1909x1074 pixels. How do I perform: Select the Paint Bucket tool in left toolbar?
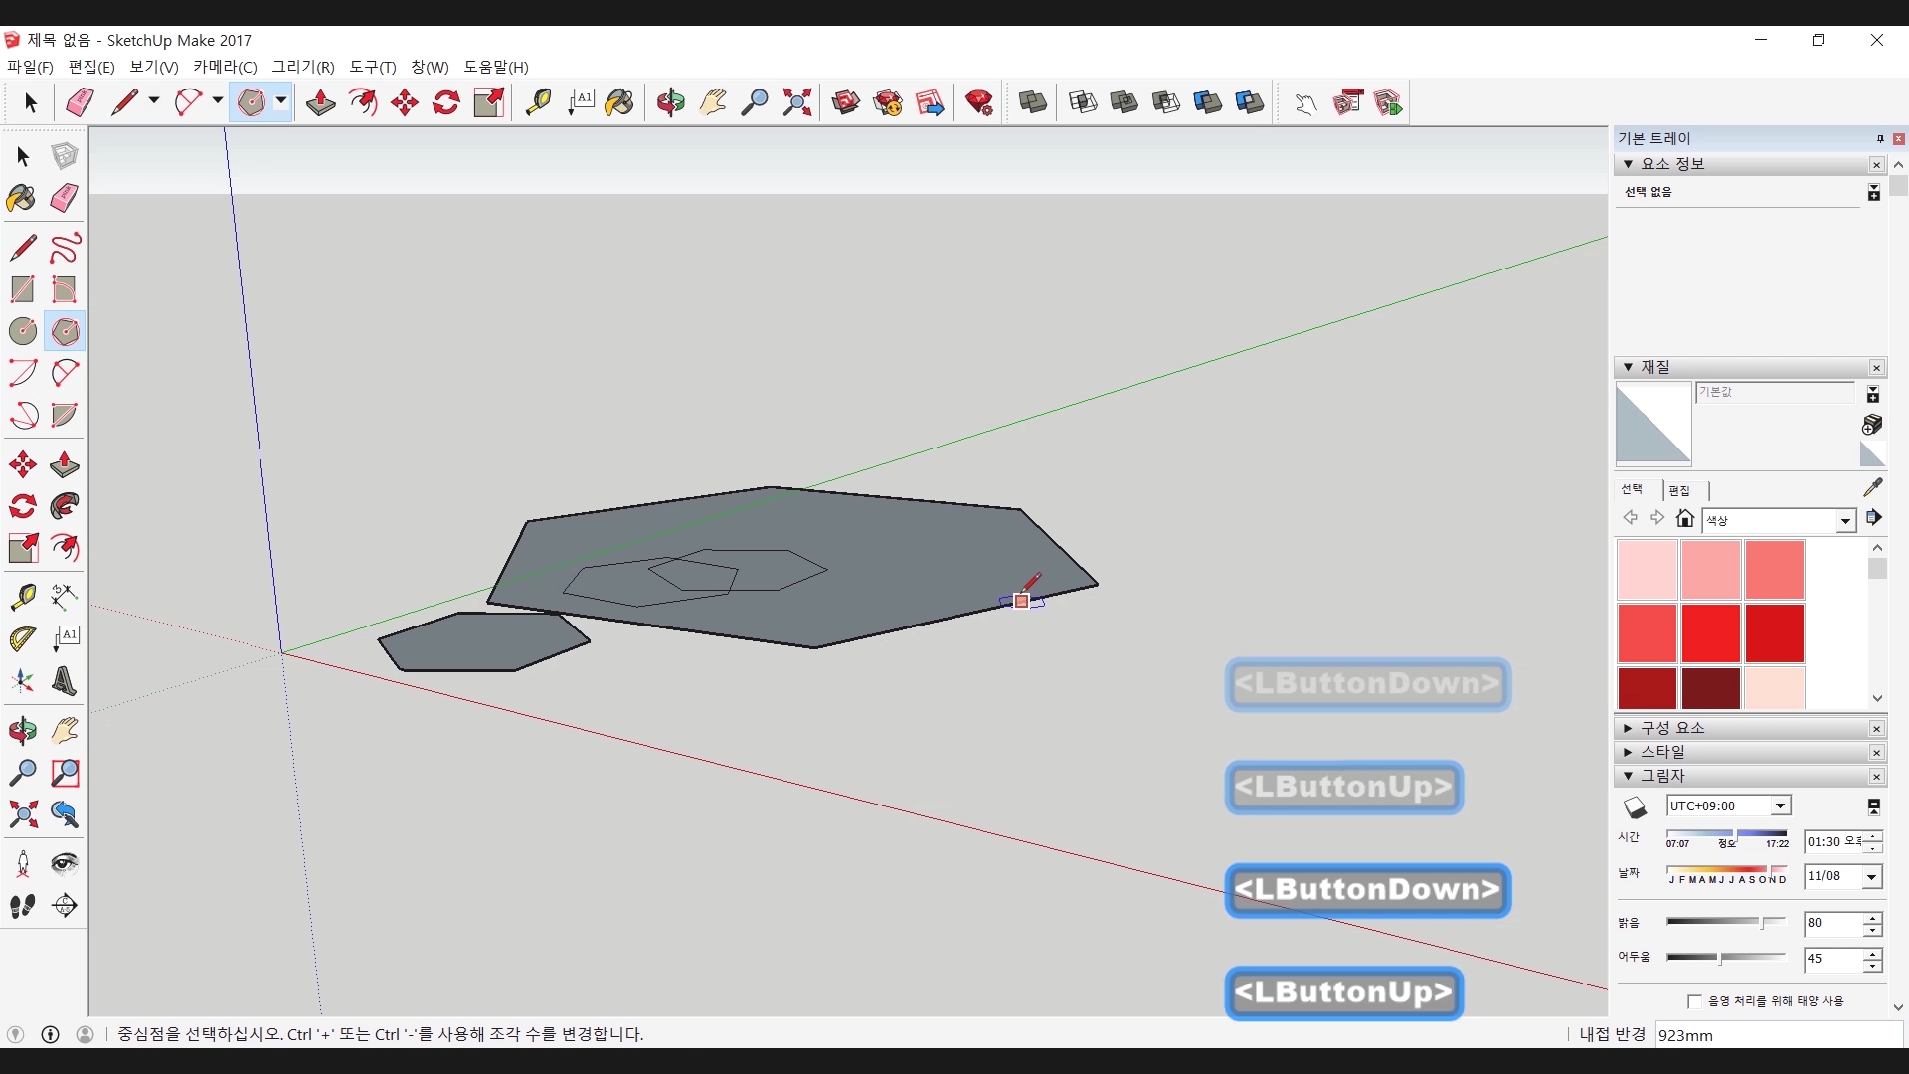[22, 198]
